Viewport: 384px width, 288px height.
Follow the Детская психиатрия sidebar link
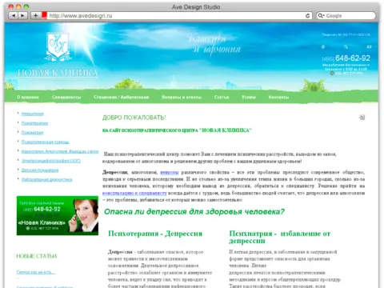[x=40, y=170]
